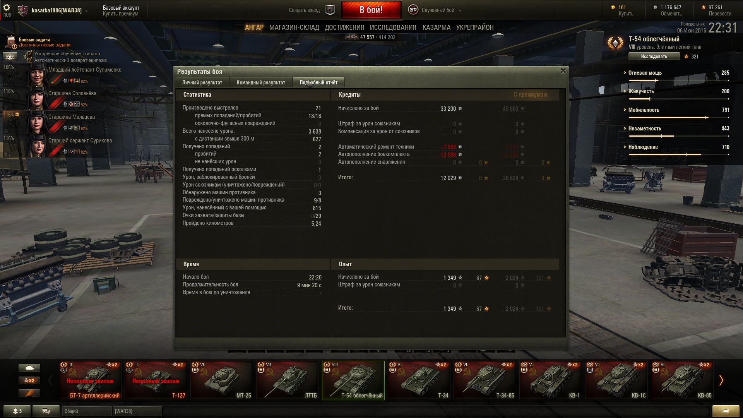Switch to Командный результат tab

[261, 82]
